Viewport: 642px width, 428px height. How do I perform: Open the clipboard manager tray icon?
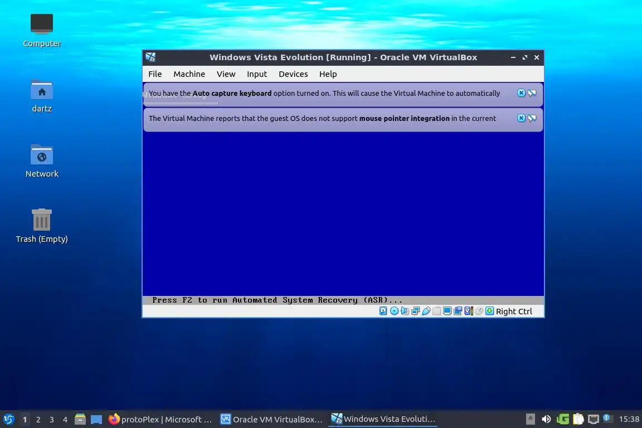click(578, 419)
